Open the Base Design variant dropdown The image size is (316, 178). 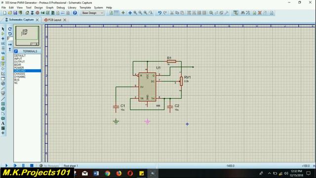tap(92, 13)
